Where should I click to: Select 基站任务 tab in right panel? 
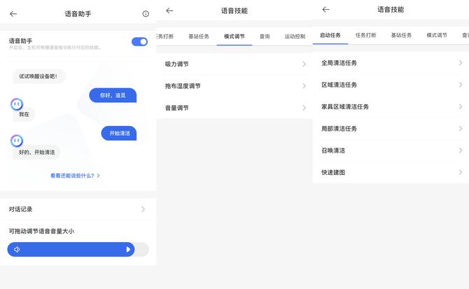click(402, 35)
